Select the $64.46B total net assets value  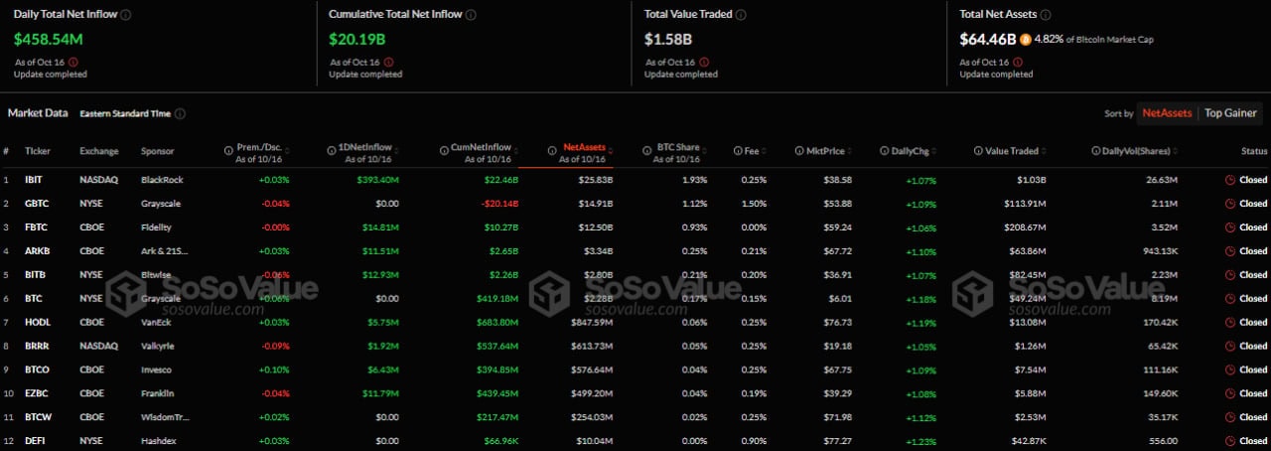point(987,39)
